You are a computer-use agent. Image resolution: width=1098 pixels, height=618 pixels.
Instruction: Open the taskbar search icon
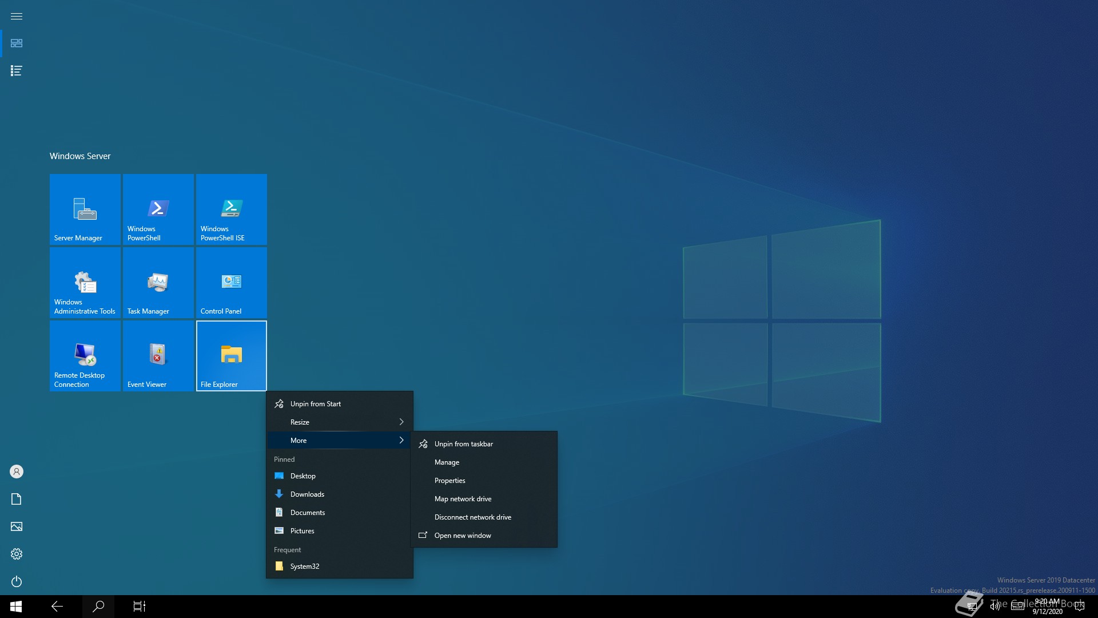[98, 607]
